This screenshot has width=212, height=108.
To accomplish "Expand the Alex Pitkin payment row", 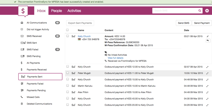I will [x=207, y=92].
